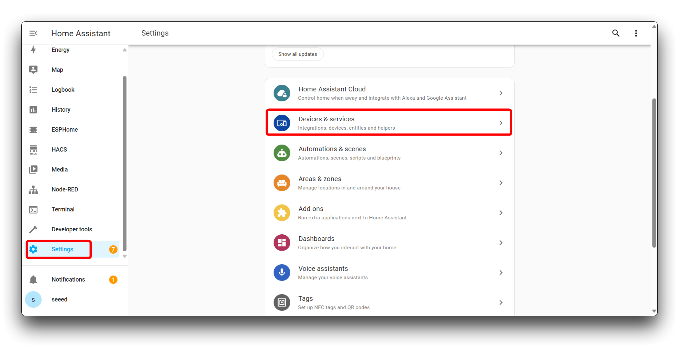
Task: Click the Map sidebar icon
Action: [x=33, y=70]
